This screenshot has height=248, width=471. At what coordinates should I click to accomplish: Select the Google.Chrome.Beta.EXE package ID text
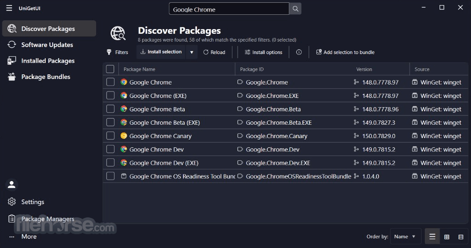[279, 122]
